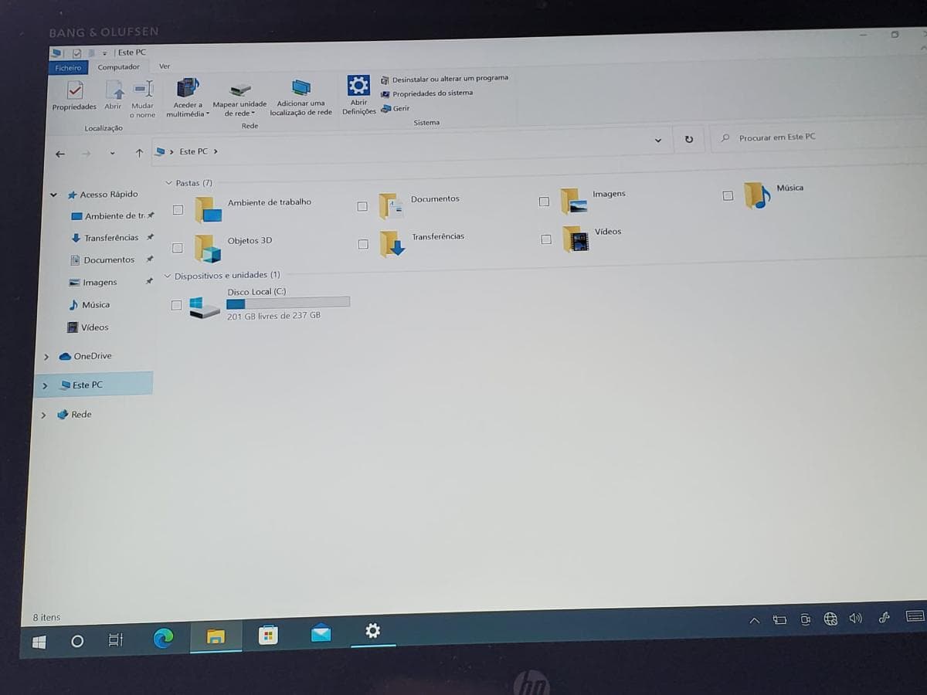927x695 pixels.
Task: Click Mapear unidade de rede icon
Action: tap(240, 90)
